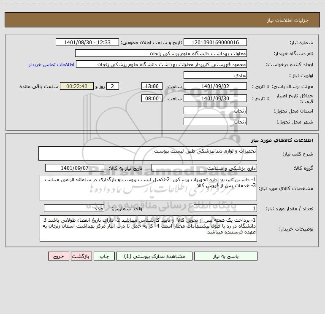Viewport: 325px width, 314px height.
Task: Click the quantity field showing 1
Action: click(x=225, y=208)
